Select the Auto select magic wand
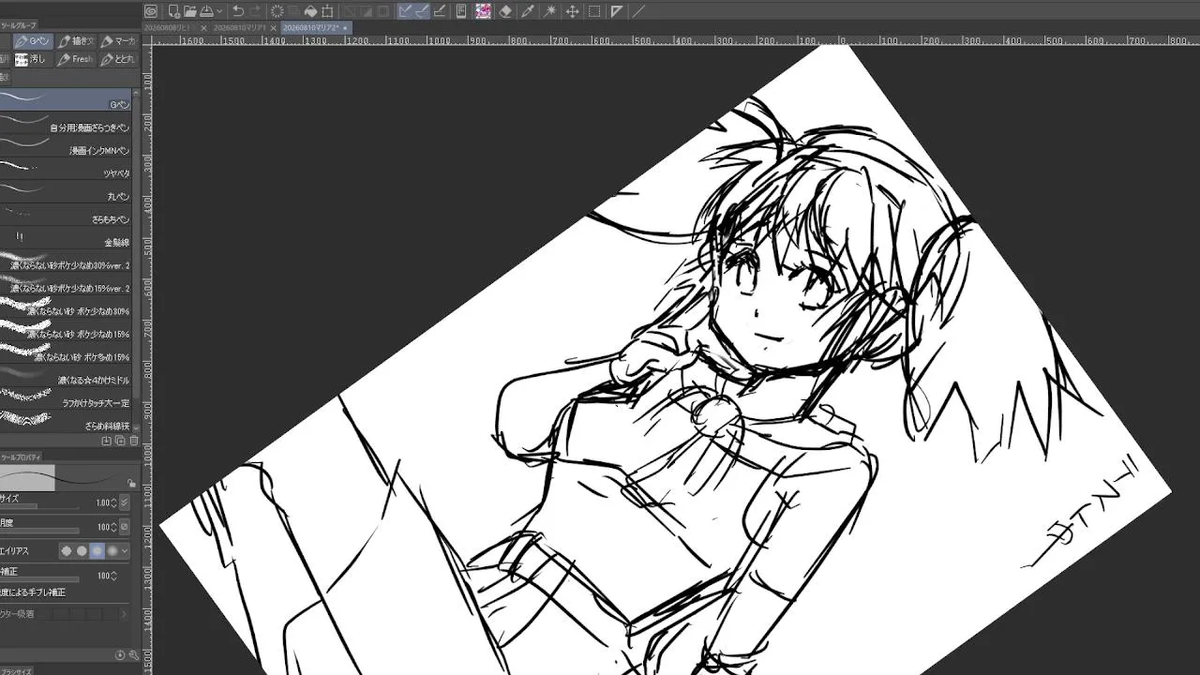The image size is (1200, 675). pyautogui.click(x=550, y=11)
